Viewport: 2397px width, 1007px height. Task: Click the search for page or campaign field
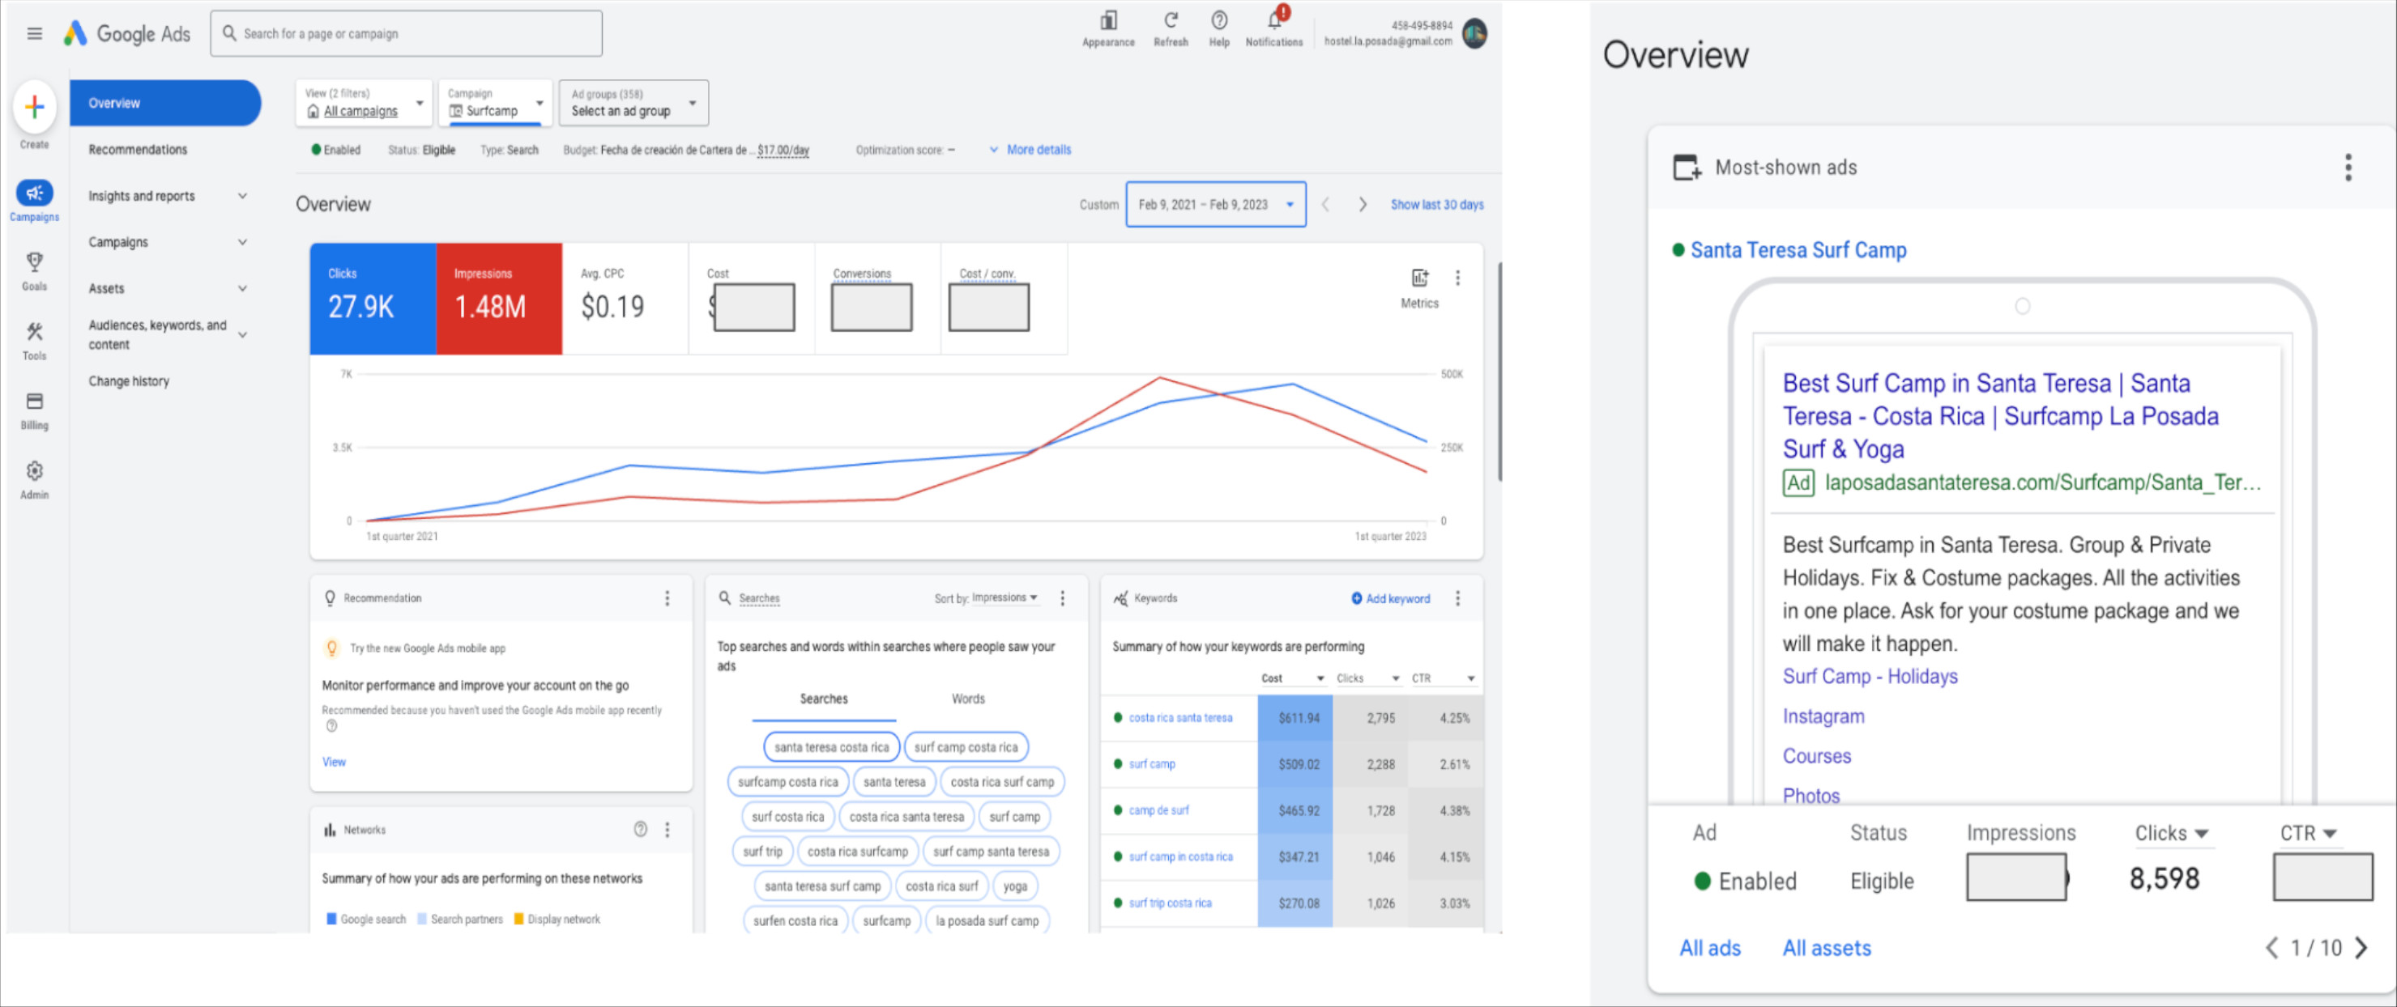406,33
